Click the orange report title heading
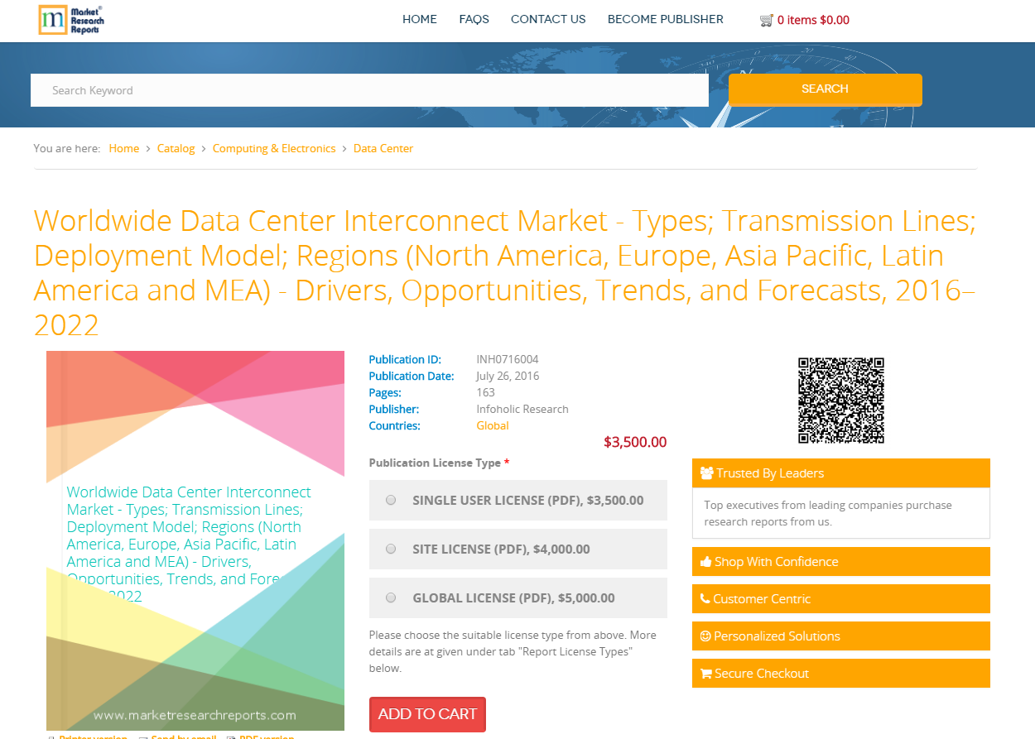Viewport: 1035px width, 739px height. coord(505,272)
